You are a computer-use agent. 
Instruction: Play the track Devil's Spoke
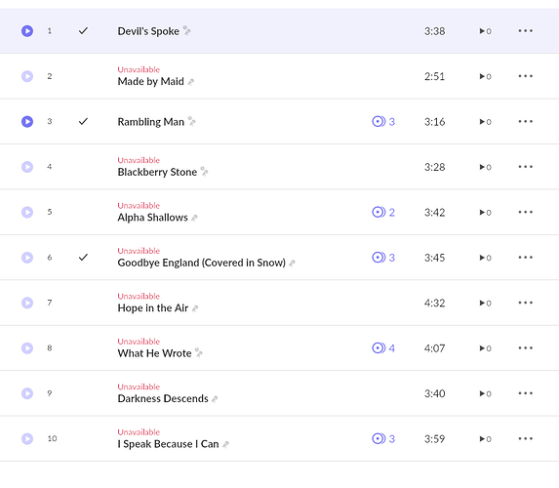[27, 31]
